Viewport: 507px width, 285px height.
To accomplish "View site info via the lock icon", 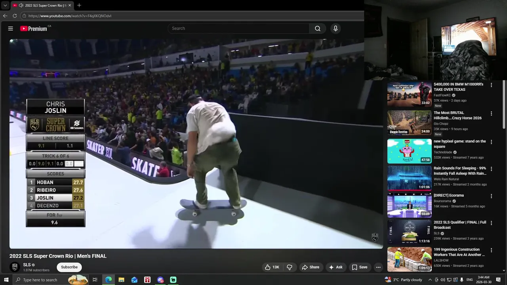I will pos(24,16).
